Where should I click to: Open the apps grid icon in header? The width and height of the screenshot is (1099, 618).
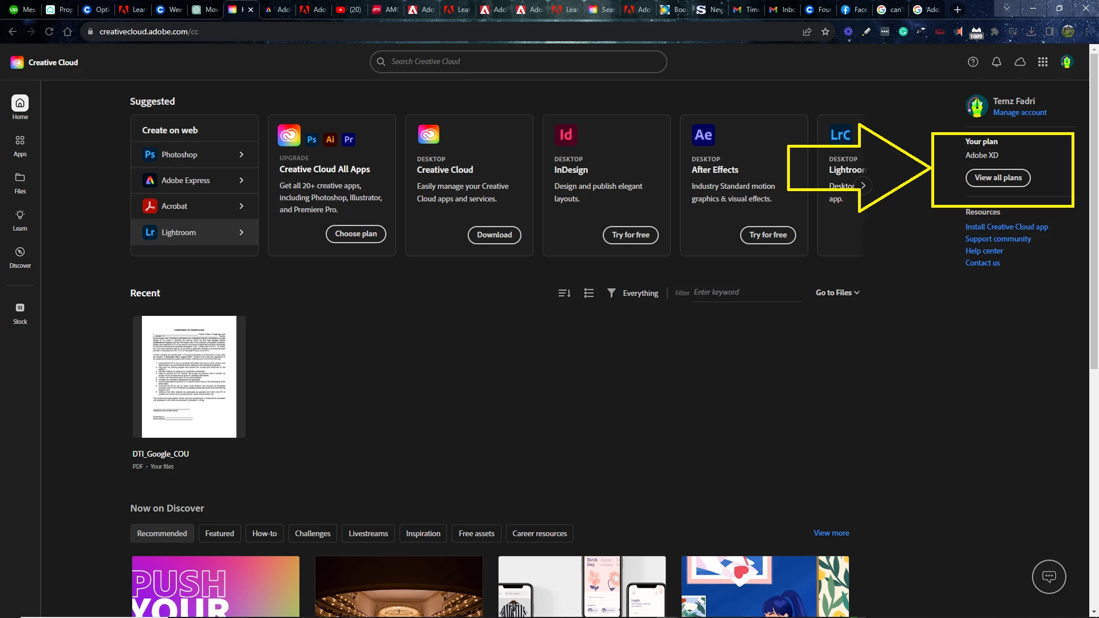pyautogui.click(x=1043, y=62)
